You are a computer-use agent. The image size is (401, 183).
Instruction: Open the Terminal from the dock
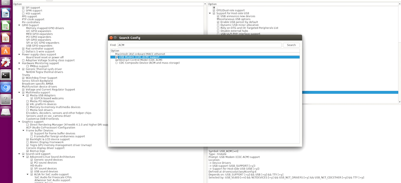pyautogui.click(x=6, y=75)
